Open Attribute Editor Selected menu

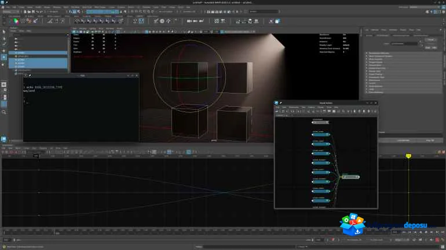(375, 30)
